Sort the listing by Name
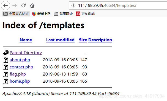Viewport: 167px width, 101px height. (26, 40)
